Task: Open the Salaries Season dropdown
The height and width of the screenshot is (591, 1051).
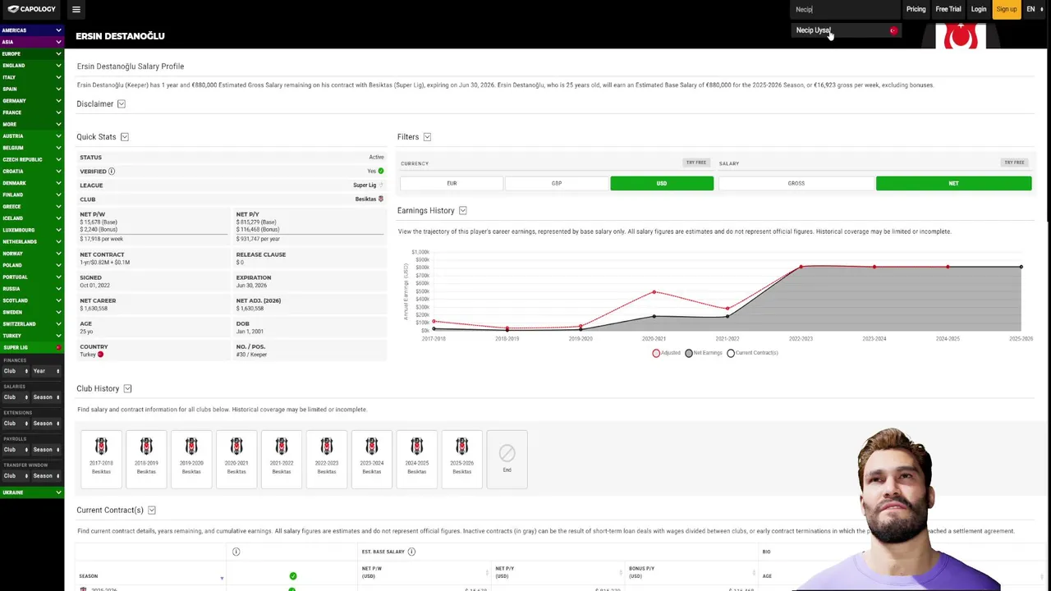Action: click(47, 397)
